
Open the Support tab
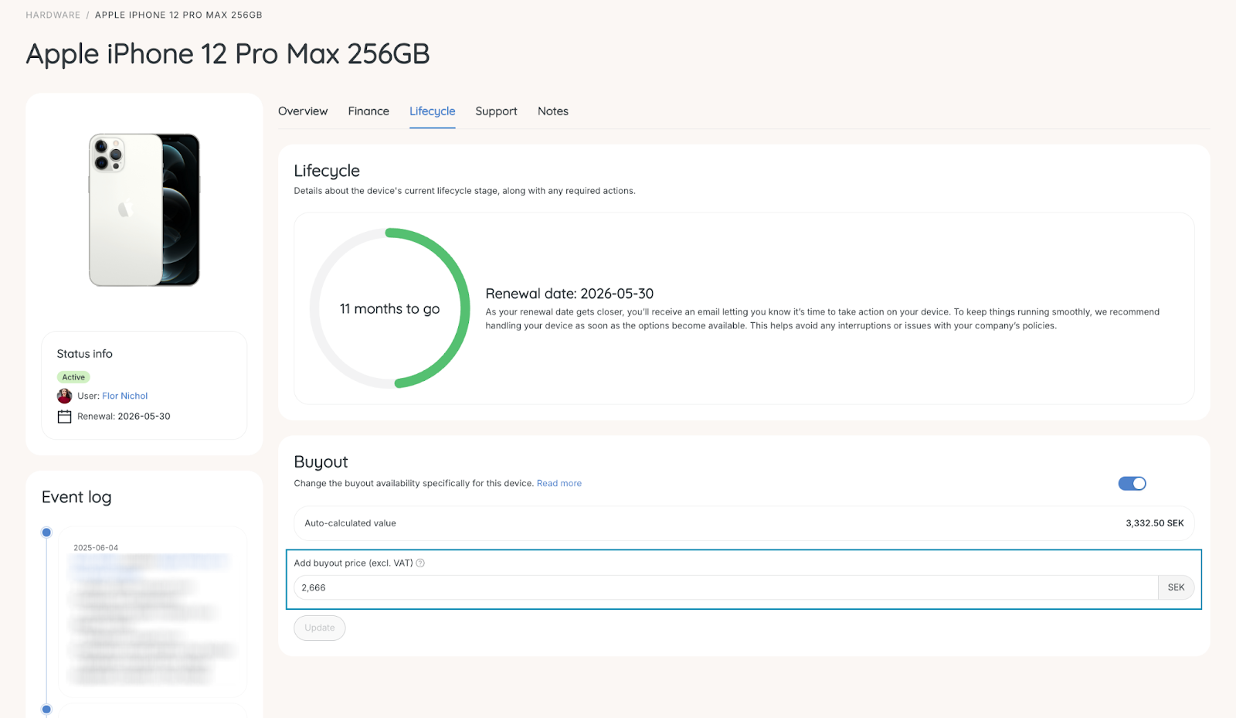coord(496,111)
